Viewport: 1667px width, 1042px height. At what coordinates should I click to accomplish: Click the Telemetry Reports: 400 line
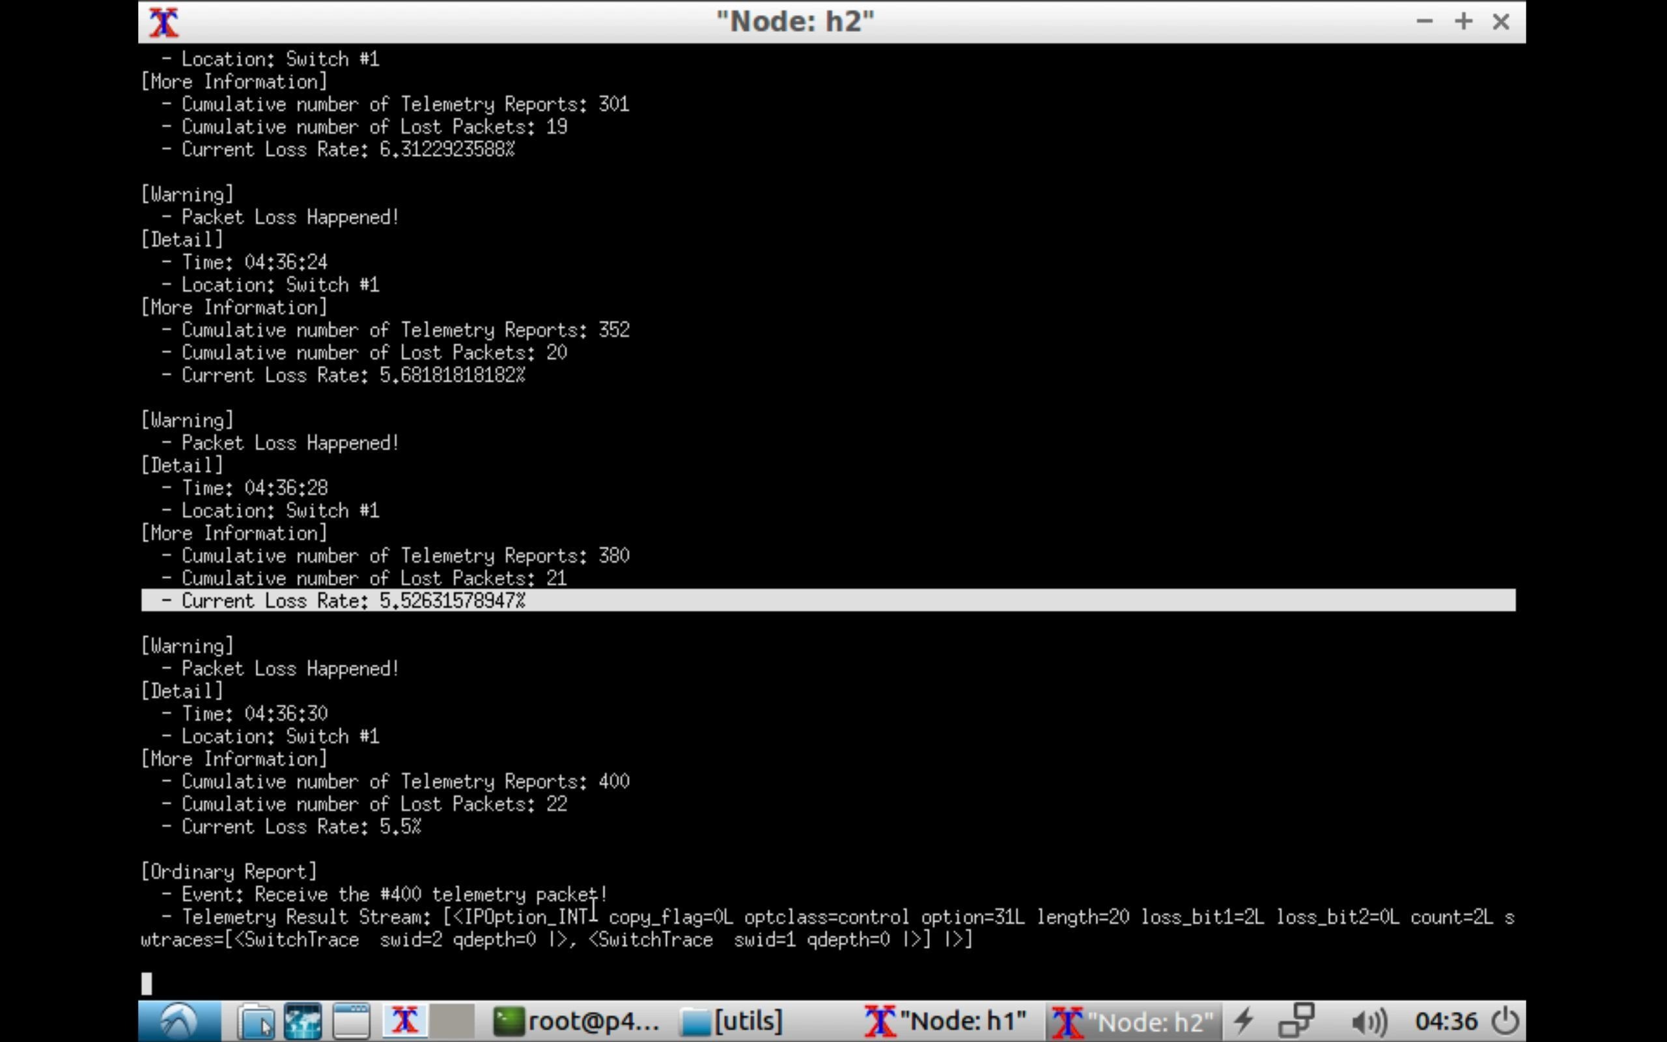pos(395,781)
